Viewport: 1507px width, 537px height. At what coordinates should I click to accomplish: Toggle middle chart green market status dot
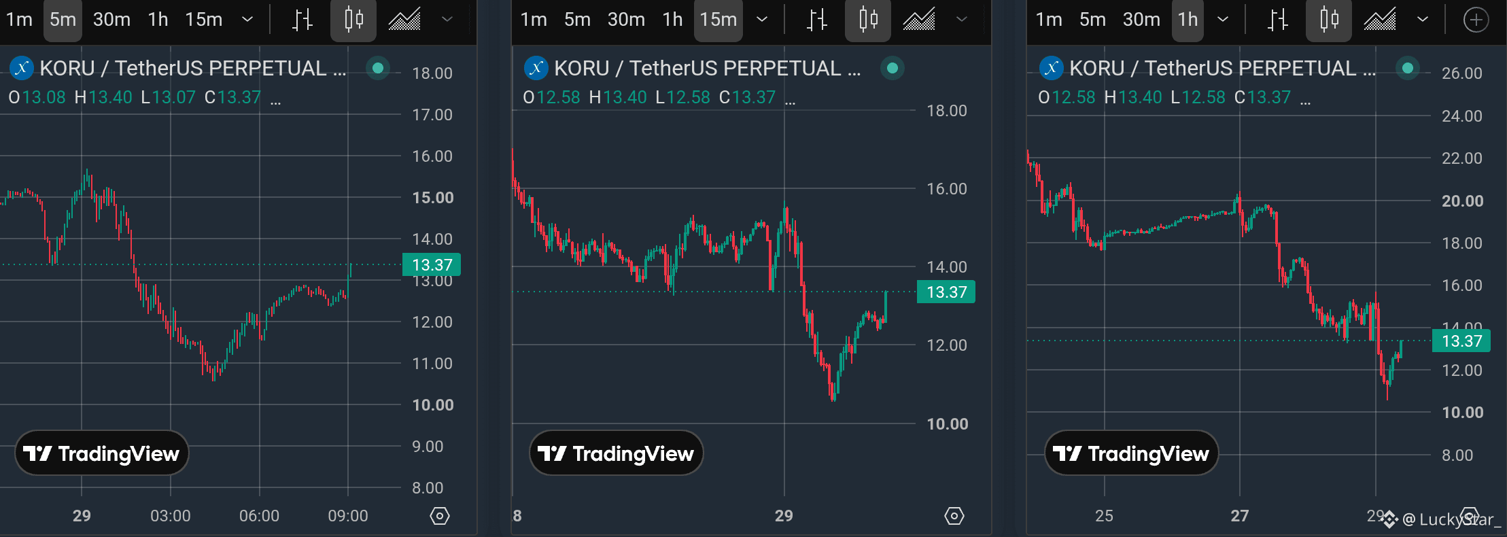click(x=893, y=68)
